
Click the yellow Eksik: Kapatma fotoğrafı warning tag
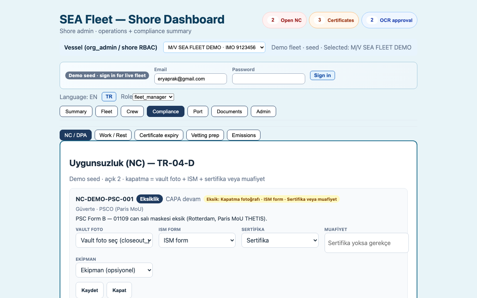point(272,199)
